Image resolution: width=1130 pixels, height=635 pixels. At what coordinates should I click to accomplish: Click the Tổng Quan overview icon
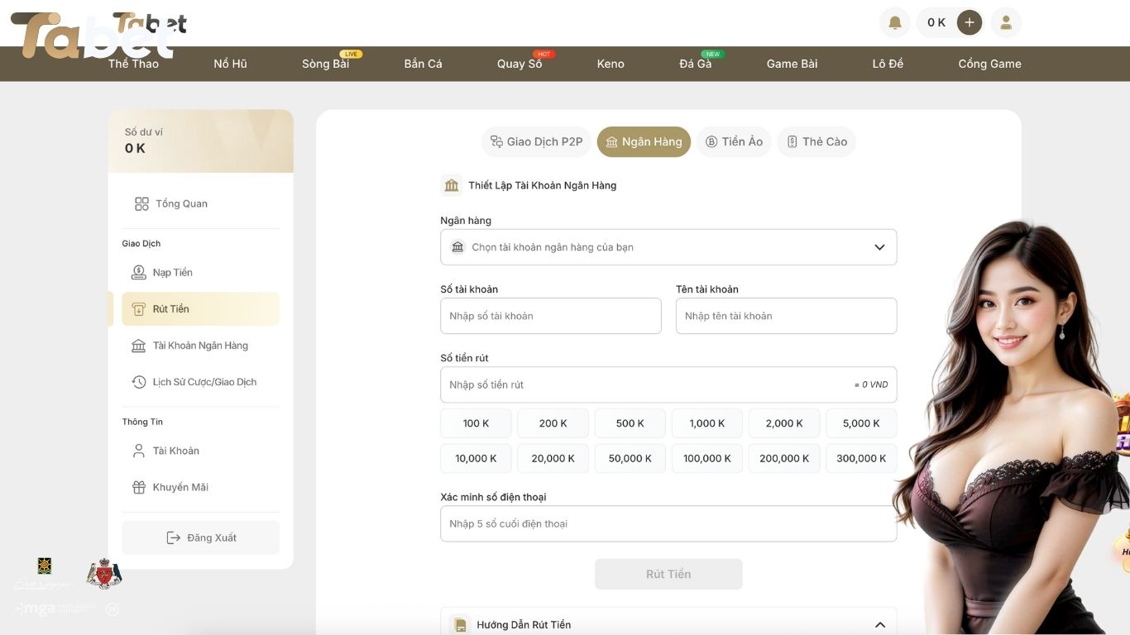point(141,203)
